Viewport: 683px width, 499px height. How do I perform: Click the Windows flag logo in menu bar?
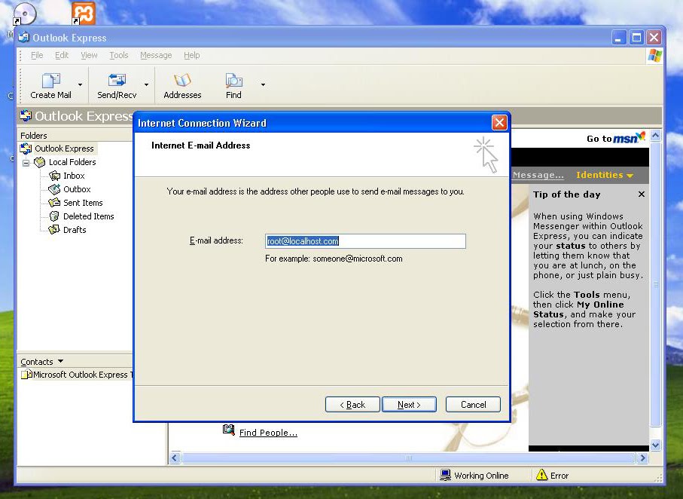[654, 56]
